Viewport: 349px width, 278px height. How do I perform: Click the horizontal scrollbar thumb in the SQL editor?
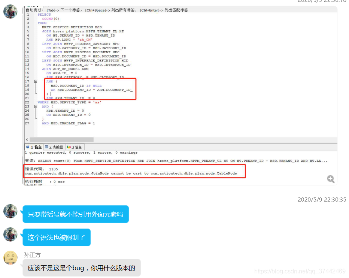coord(62,140)
